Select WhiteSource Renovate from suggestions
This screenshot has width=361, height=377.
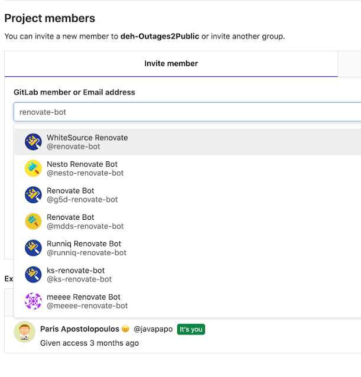coord(188,142)
